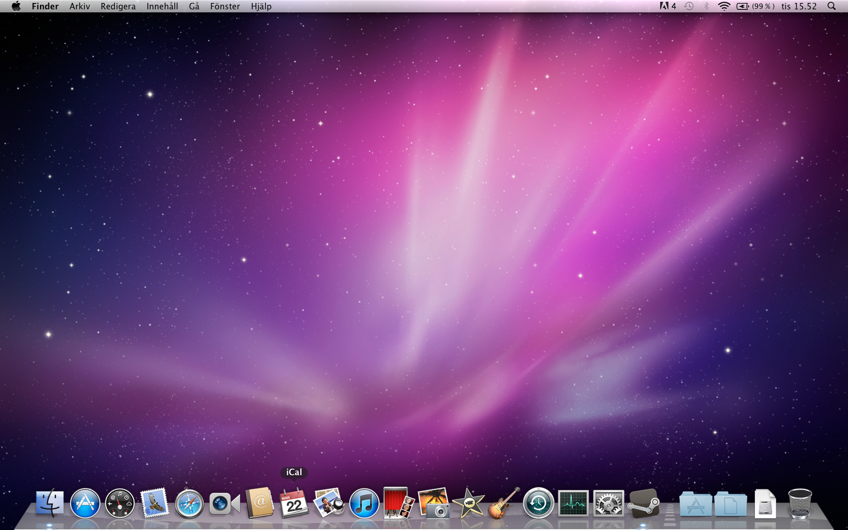Open the Fönster menu
Image resolution: width=848 pixels, height=530 pixels.
click(225, 6)
